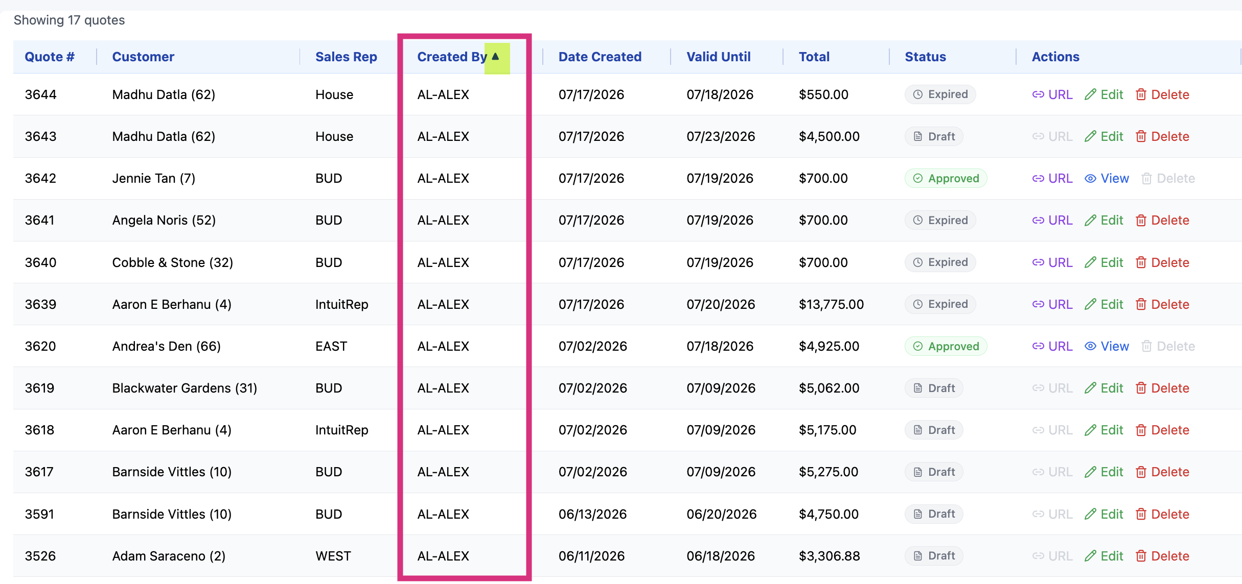Click the Delete trash icon for quote 3641
This screenshot has height=584, width=1242.
(x=1141, y=220)
